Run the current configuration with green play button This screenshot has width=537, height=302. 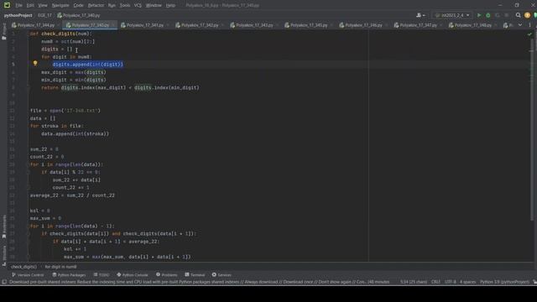point(479,15)
